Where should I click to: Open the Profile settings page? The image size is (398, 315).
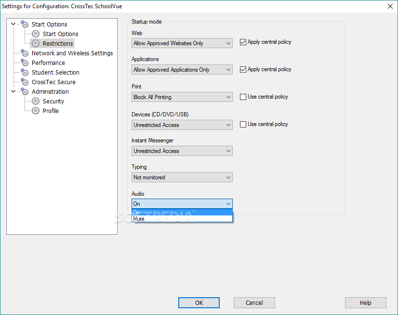(x=51, y=111)
